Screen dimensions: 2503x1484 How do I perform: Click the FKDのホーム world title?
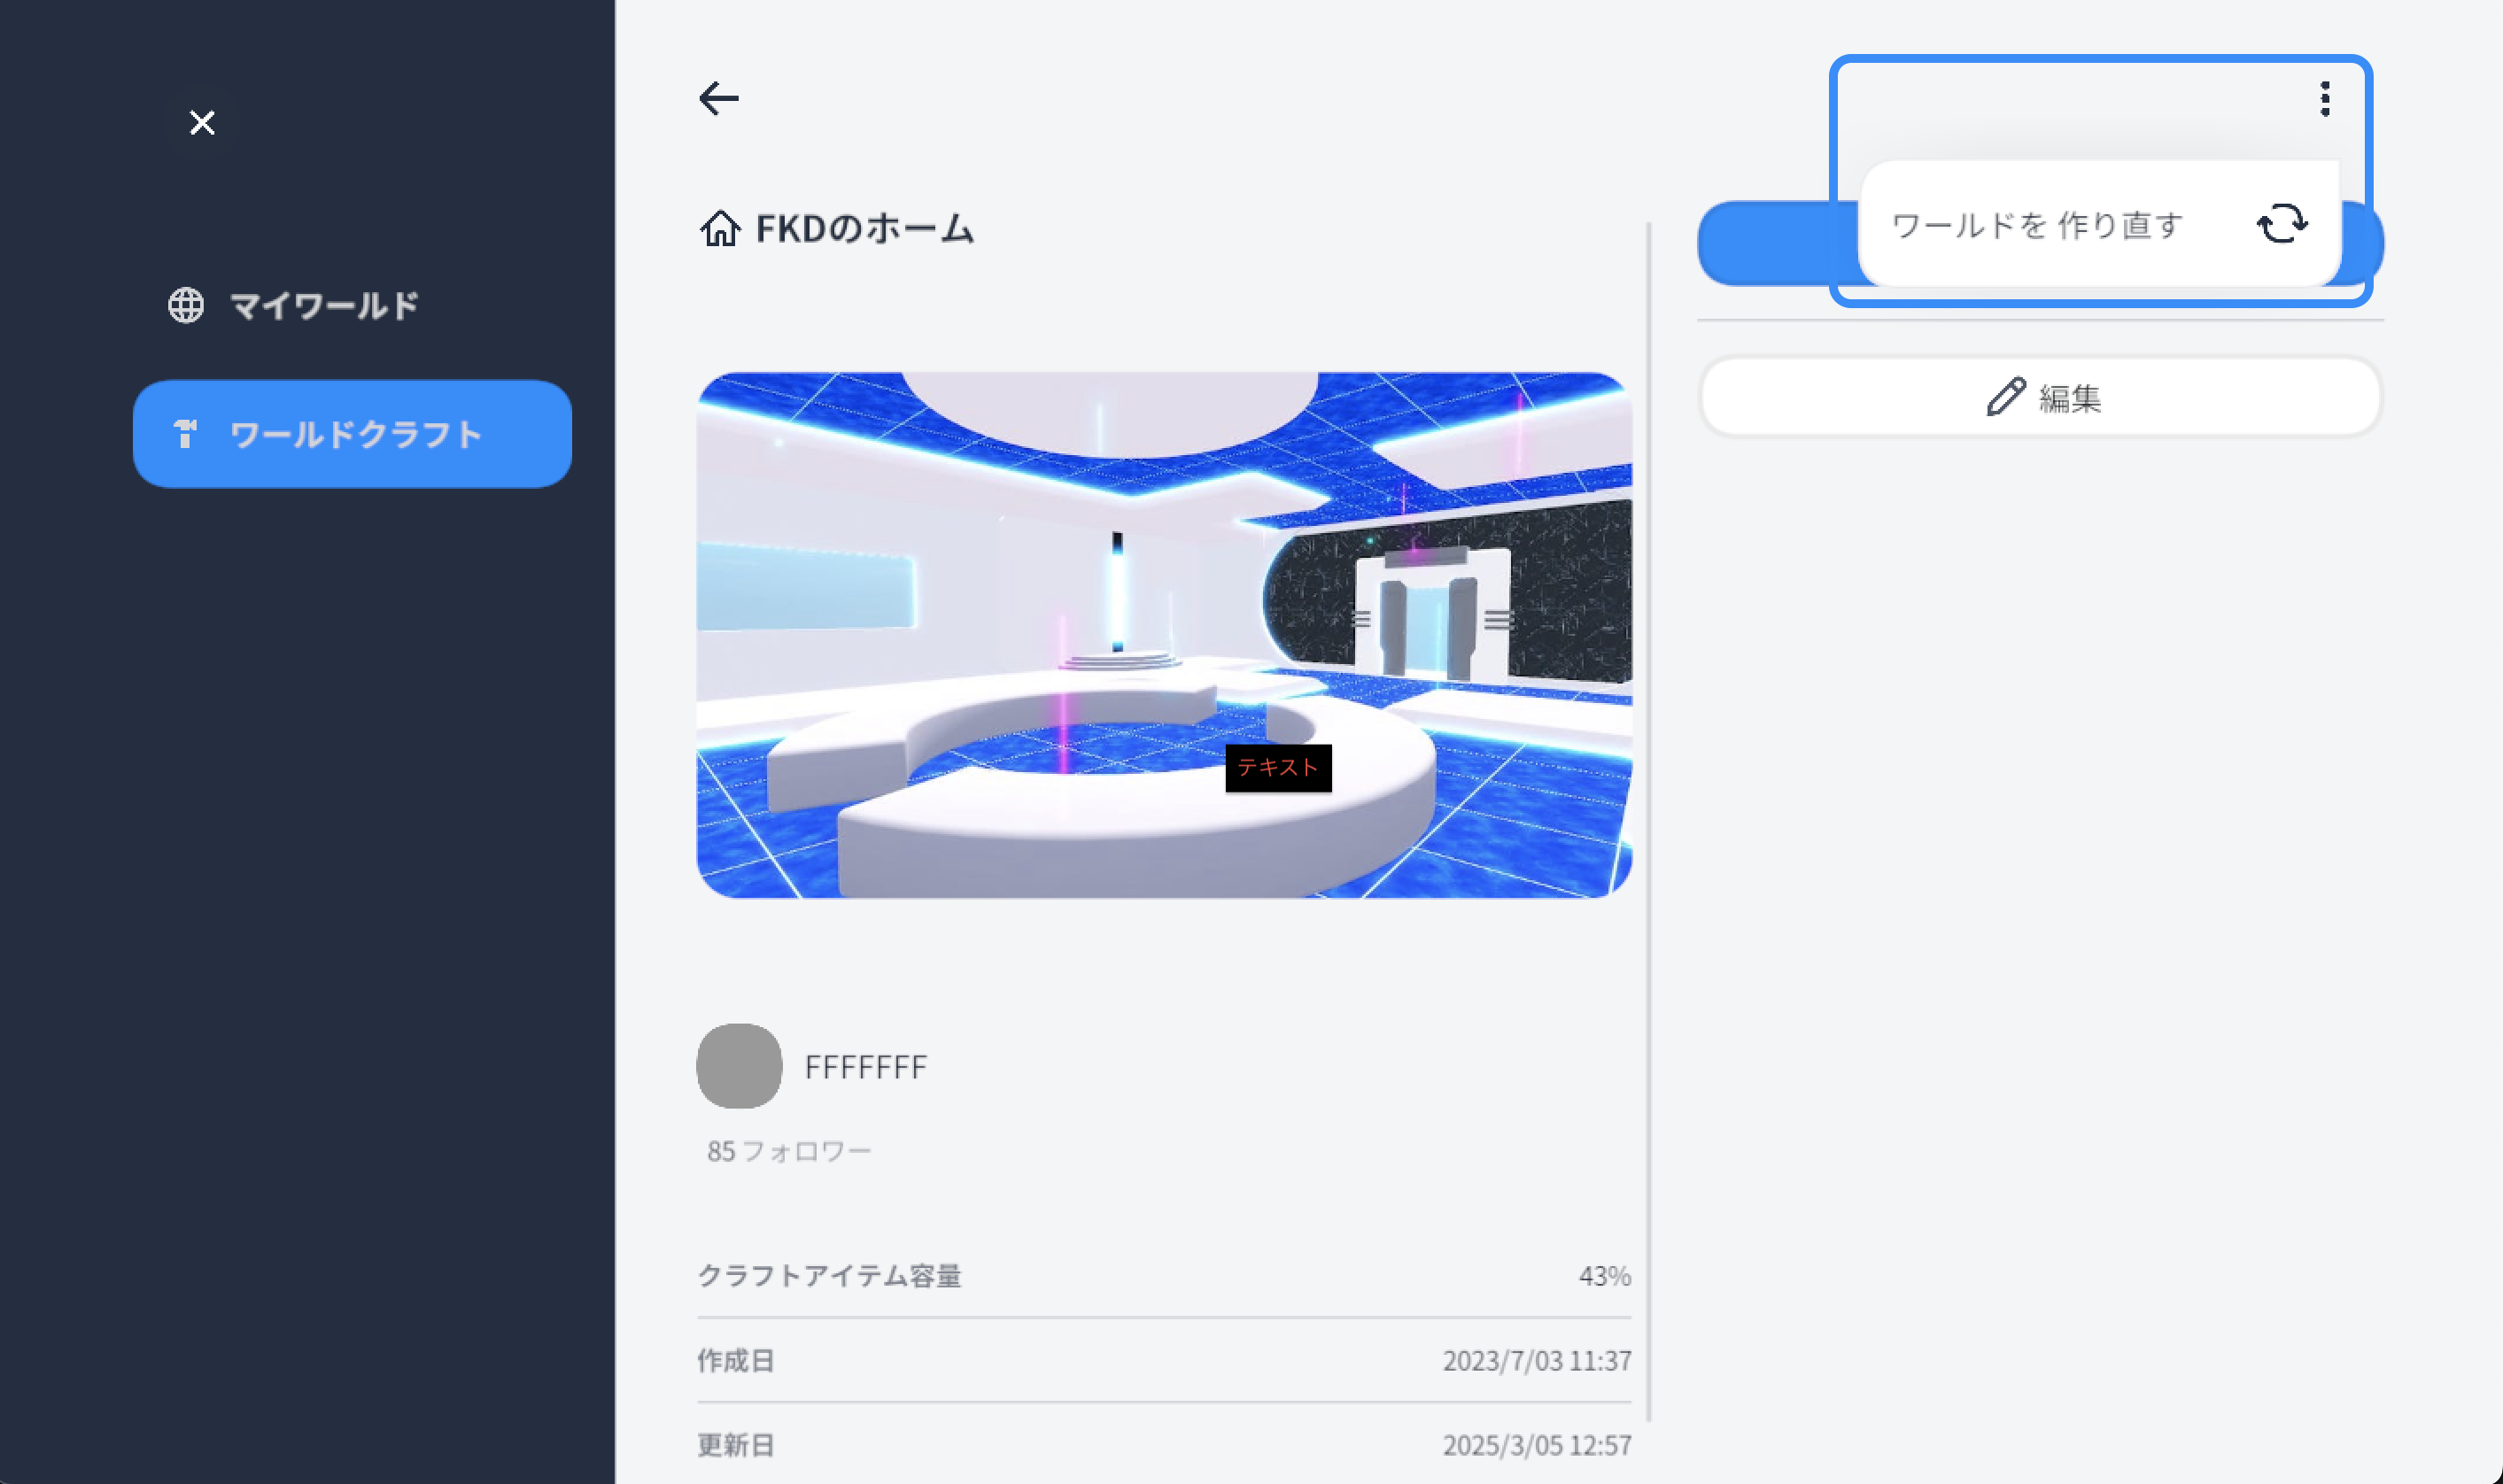click(x=864, y=228)
